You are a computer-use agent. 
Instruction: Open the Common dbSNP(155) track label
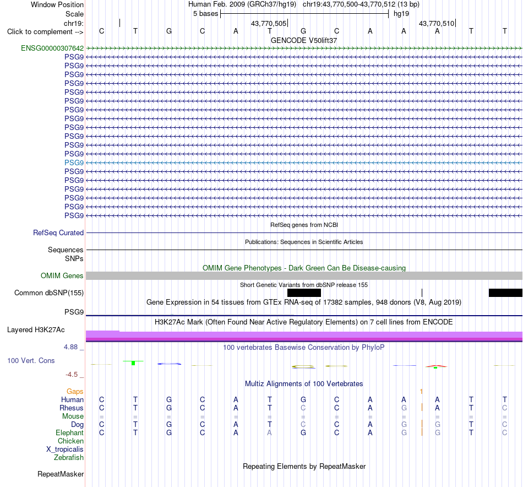pyautogui.click(x=48, y=293)
